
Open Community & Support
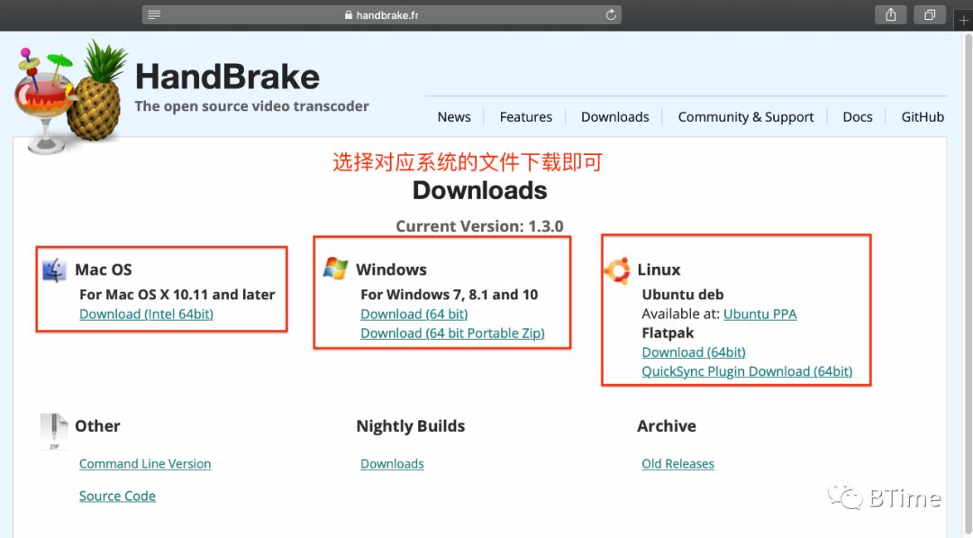746,117
